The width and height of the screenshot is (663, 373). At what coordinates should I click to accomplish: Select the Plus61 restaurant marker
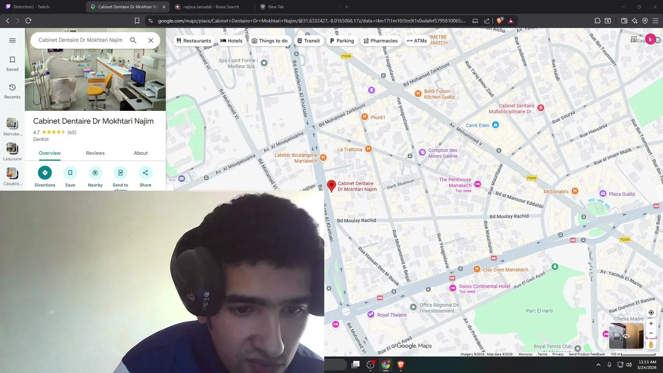click(365, 117)
